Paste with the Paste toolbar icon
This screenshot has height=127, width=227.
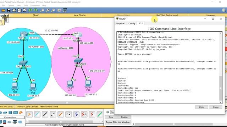(25, 10)
